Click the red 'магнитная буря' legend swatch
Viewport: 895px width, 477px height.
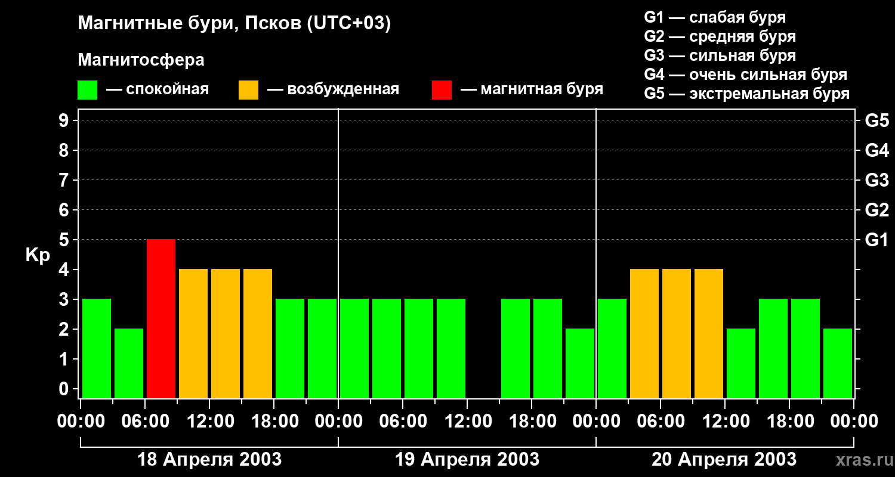(x=442, y=90)
